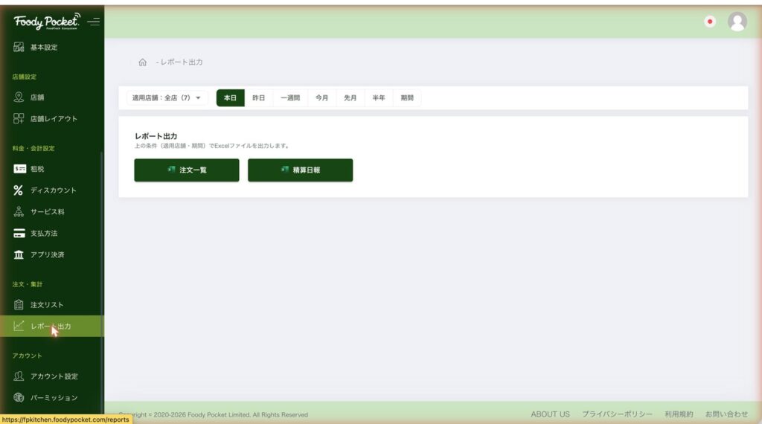Screen dimensions: 762x424
Task: Click the 基本設定 sidebar icon
Action: click(19, 47)
